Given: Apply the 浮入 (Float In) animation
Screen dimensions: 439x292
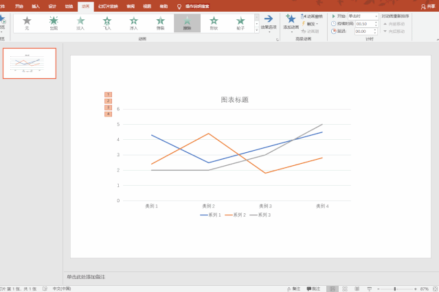Looking at the screenshot, I should [133, 23].
